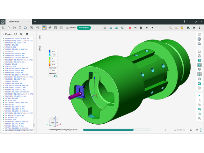Switch to the Pipe bound tab
This screenshot has width=204, height=153.
(15, 22)
